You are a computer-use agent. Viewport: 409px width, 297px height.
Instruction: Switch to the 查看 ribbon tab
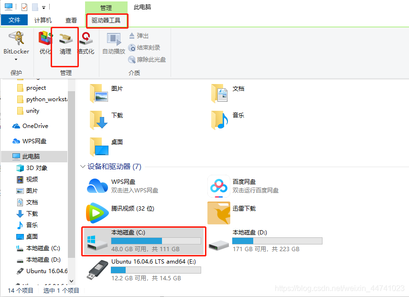71,20
